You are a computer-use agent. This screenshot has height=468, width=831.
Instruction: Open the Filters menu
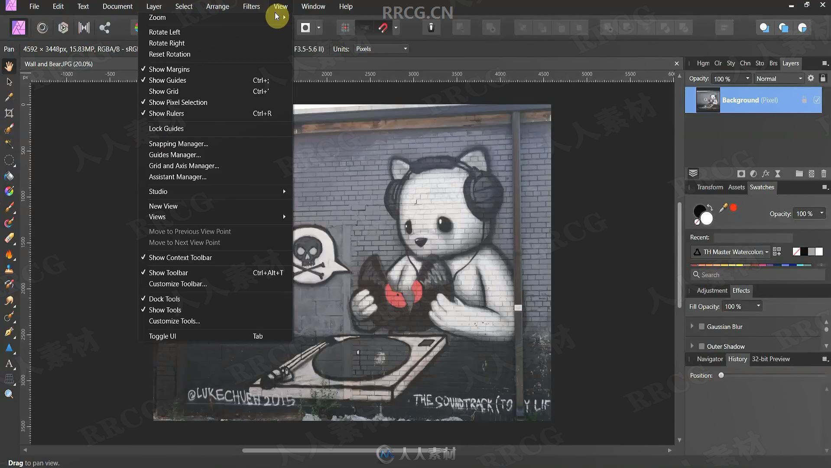251,6
